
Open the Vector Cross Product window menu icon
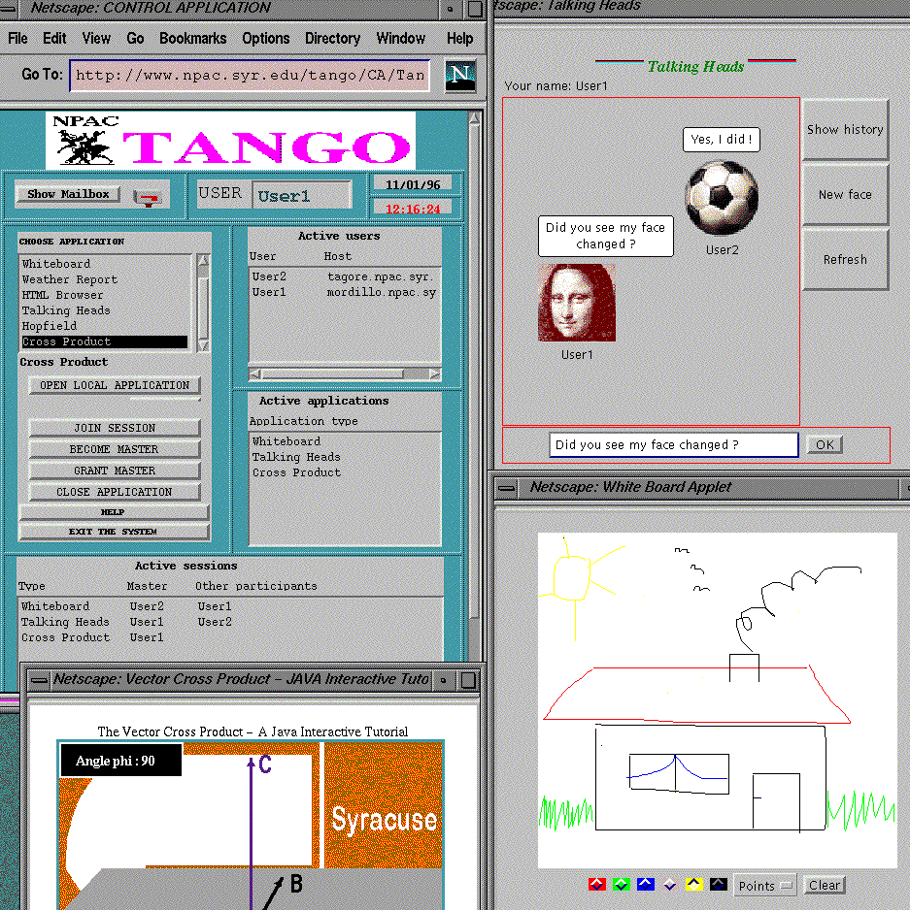pos(39,680)
